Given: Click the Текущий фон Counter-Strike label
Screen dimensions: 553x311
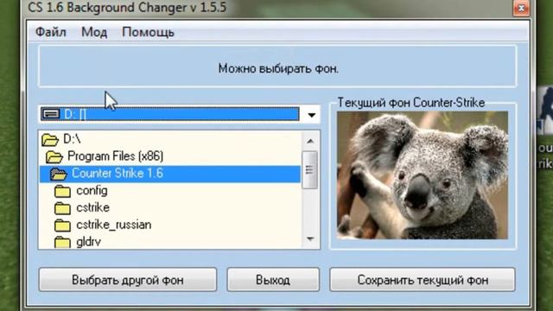Looking at the screenshot, I should tap(411, 103).
